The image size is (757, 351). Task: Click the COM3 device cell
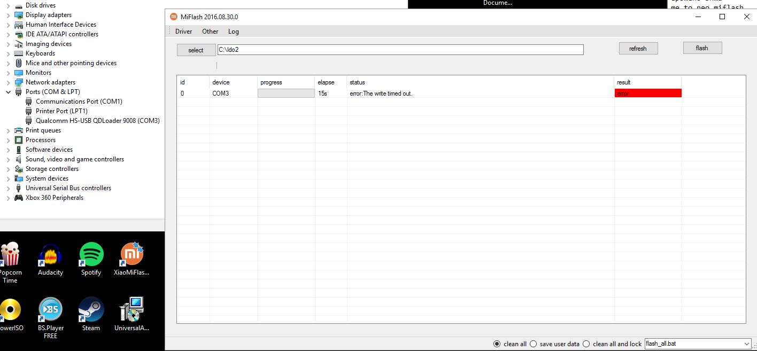pos(220,93)
